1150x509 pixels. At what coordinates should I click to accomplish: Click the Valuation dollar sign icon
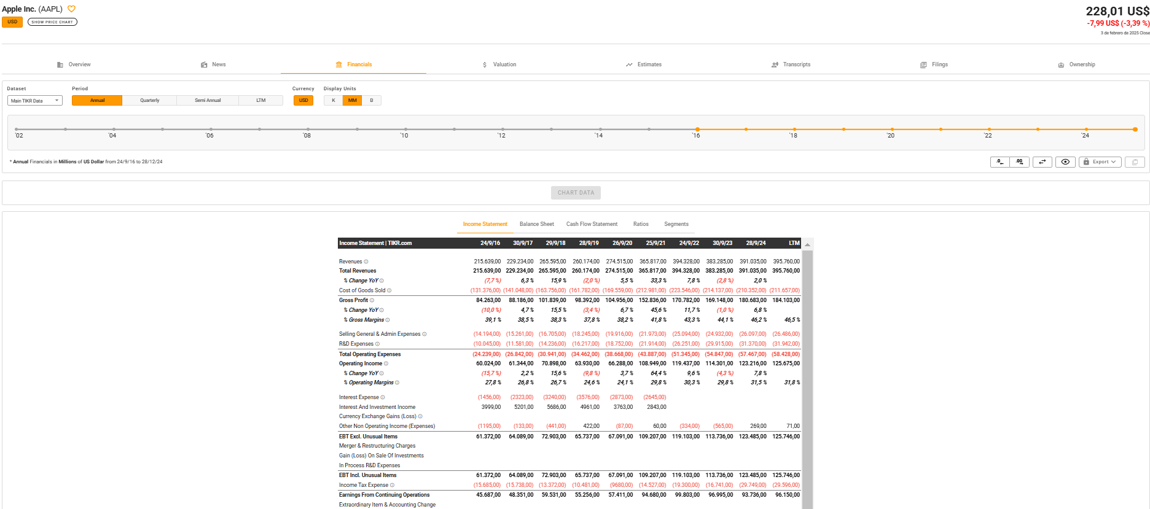(x=485, y=64)
